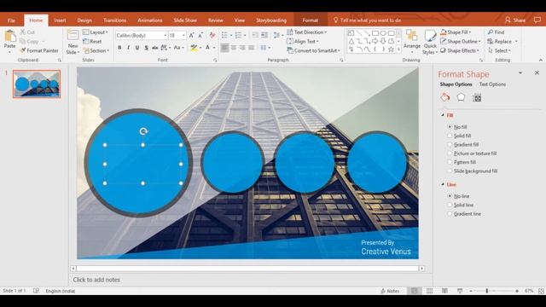Open Effects pentagon tab in Format Shape
Screen dimensions: 546x307
461,98
